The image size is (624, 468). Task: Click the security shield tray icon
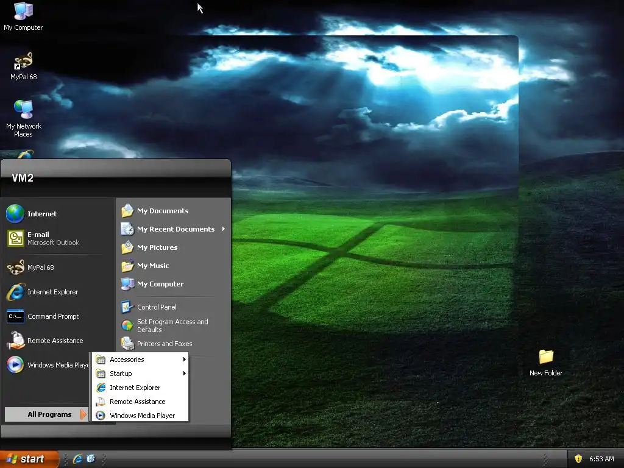pyautogui.click(x=578, y=459)
